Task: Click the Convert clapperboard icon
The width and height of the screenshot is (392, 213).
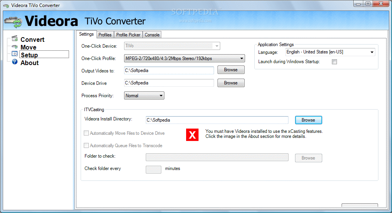Action: tap(15, 38)
